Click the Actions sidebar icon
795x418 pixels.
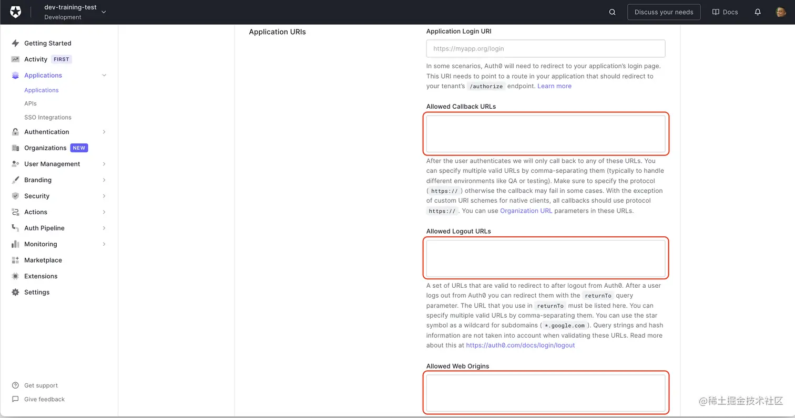tap(15, 212)
